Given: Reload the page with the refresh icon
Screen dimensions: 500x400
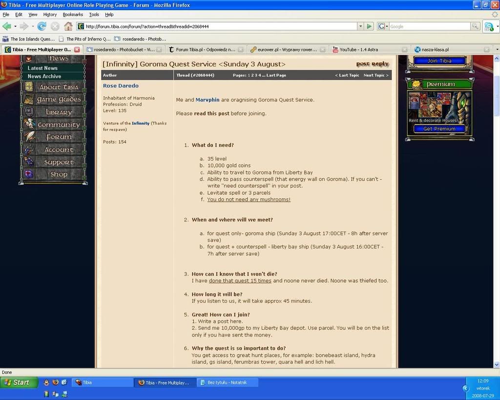Looking at the screenshot, I should click(x=42, y=26).
